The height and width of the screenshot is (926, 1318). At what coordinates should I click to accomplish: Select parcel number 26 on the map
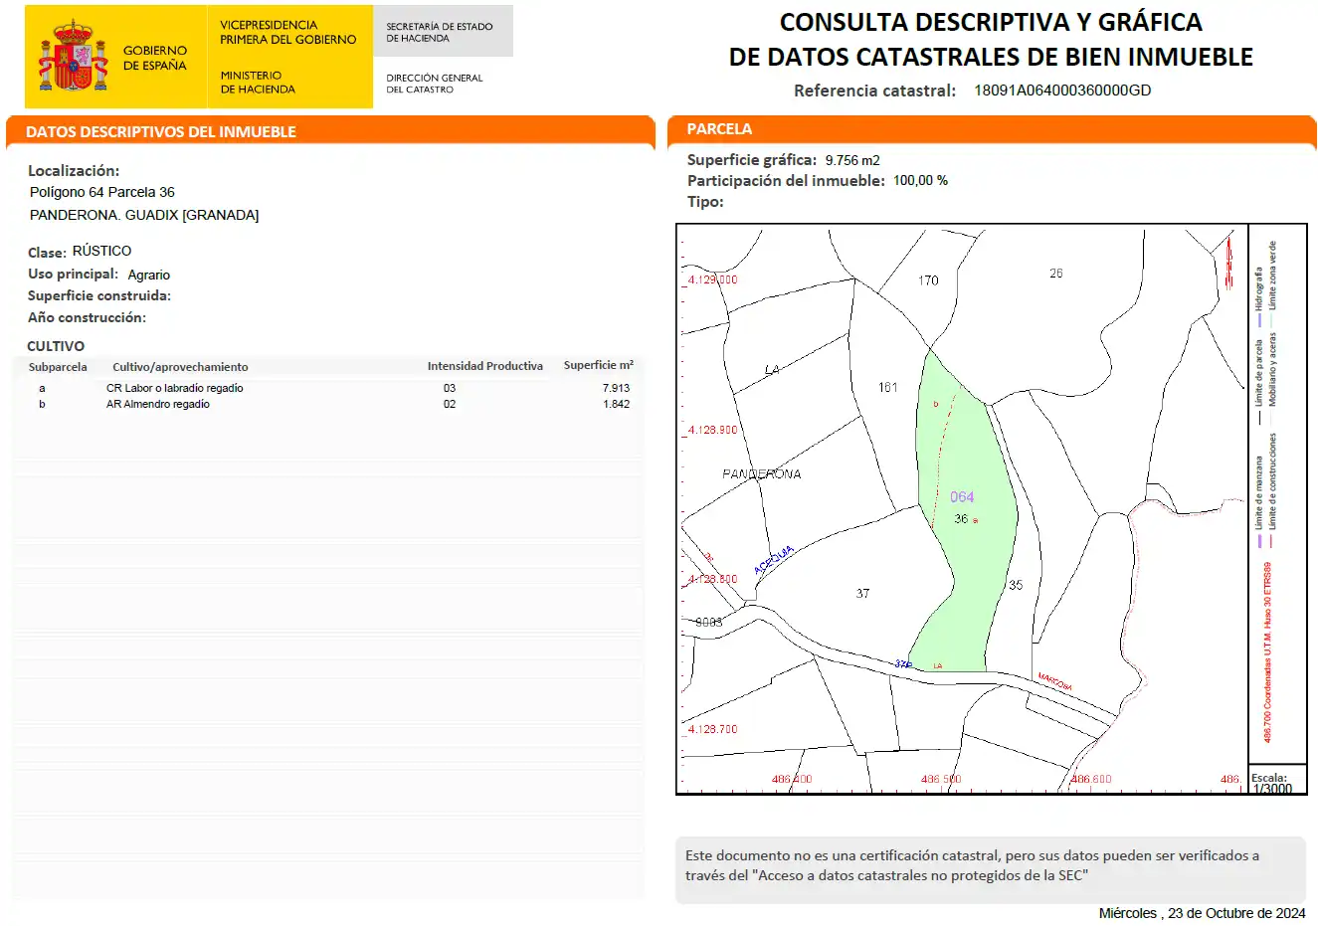1056,274
